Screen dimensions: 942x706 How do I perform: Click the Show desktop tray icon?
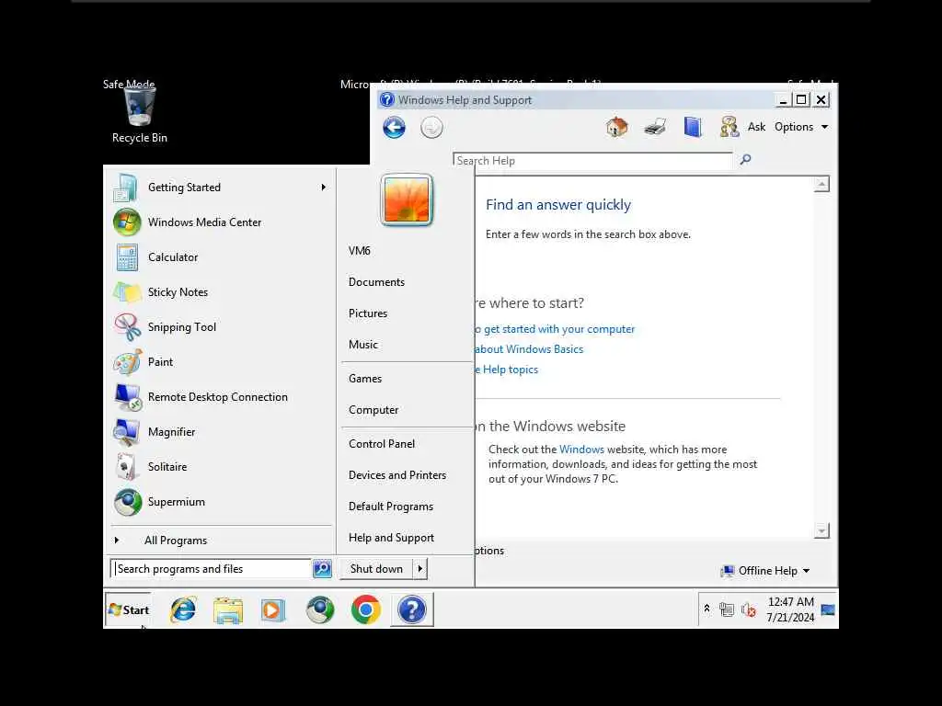click(828, 610)
